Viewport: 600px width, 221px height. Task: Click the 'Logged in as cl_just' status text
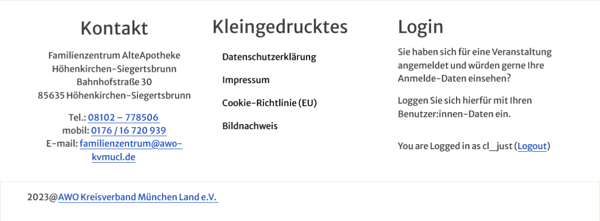point(455,146)
